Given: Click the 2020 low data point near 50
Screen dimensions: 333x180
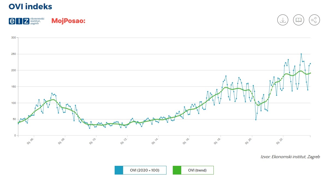Looking at the screenshot, I should point(256,119).
